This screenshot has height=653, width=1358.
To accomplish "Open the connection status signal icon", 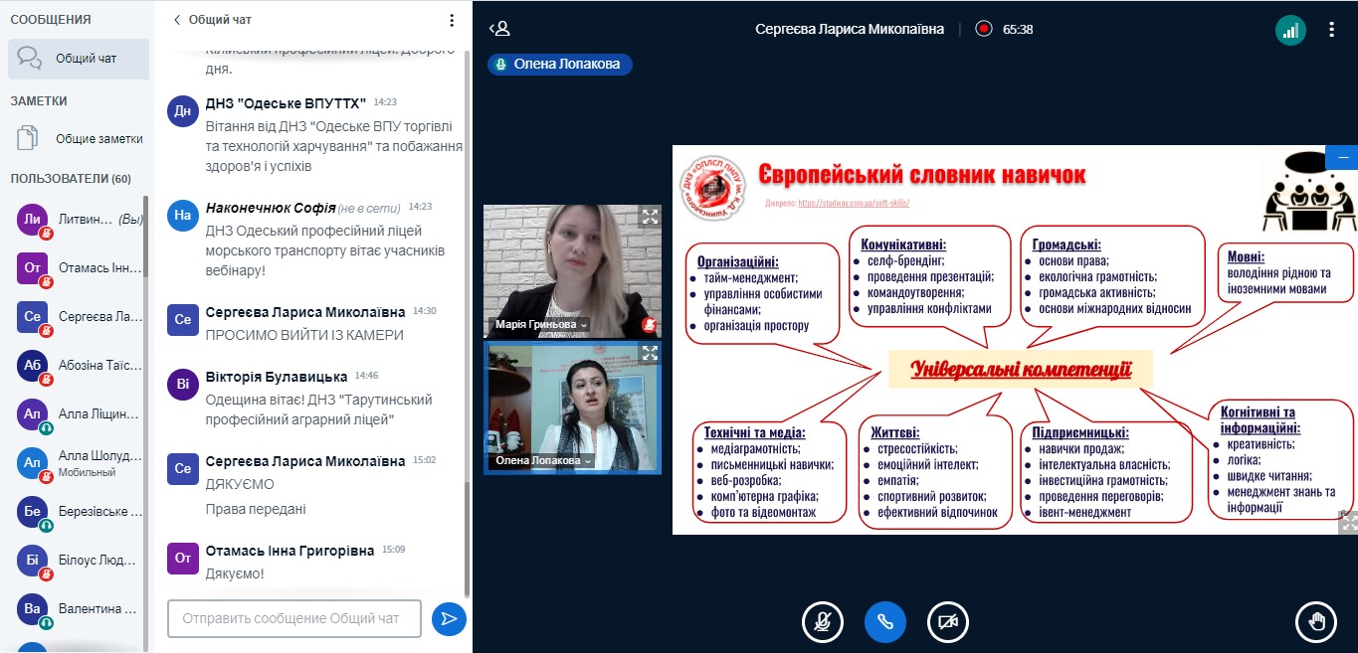I will 1290,30.
